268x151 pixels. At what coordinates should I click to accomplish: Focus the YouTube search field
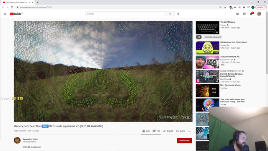click(x=126, y=14)
